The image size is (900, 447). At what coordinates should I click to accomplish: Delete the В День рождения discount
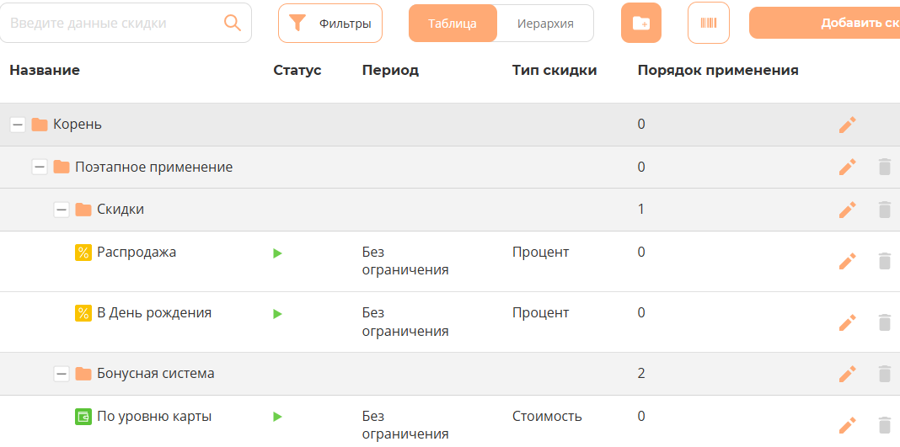884,322
